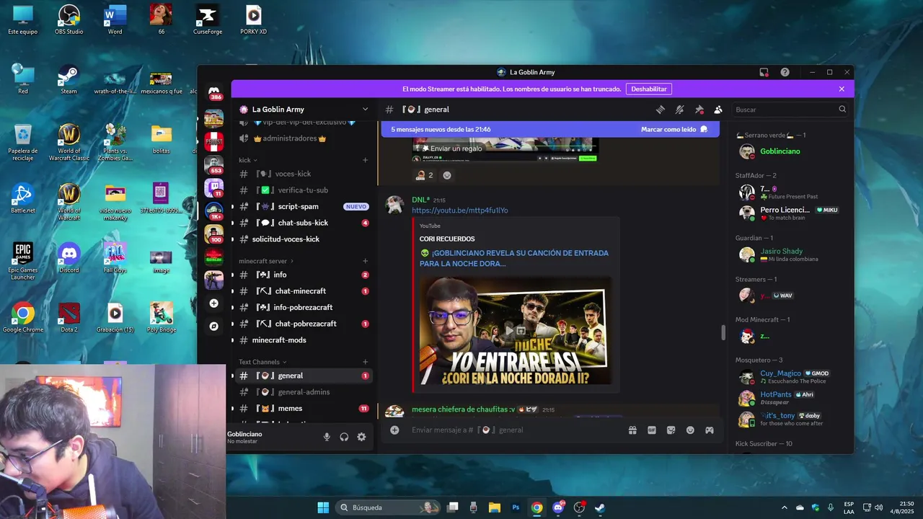The image size is (923, 519).
Task: Toggle member list visibility icon
Action: [718, 110]
